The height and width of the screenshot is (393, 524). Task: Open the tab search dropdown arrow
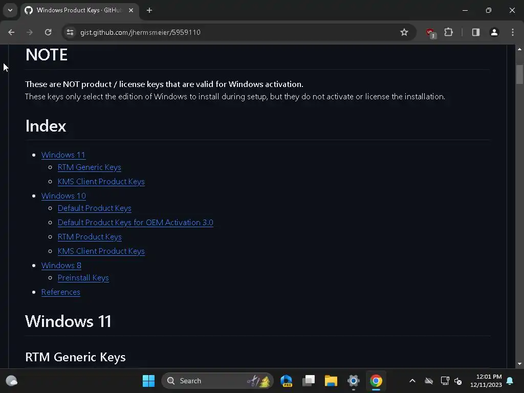click(10, 10)
